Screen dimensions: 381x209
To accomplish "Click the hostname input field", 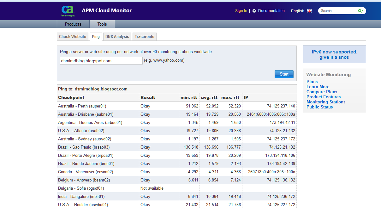I will (101, 61).
